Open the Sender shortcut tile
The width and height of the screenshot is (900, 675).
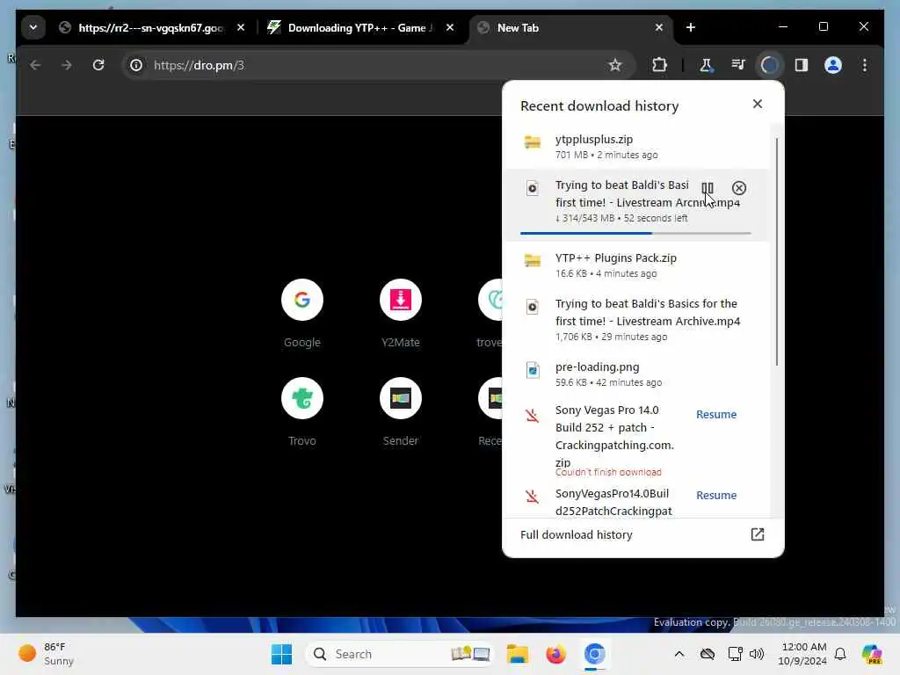[400, 412]
